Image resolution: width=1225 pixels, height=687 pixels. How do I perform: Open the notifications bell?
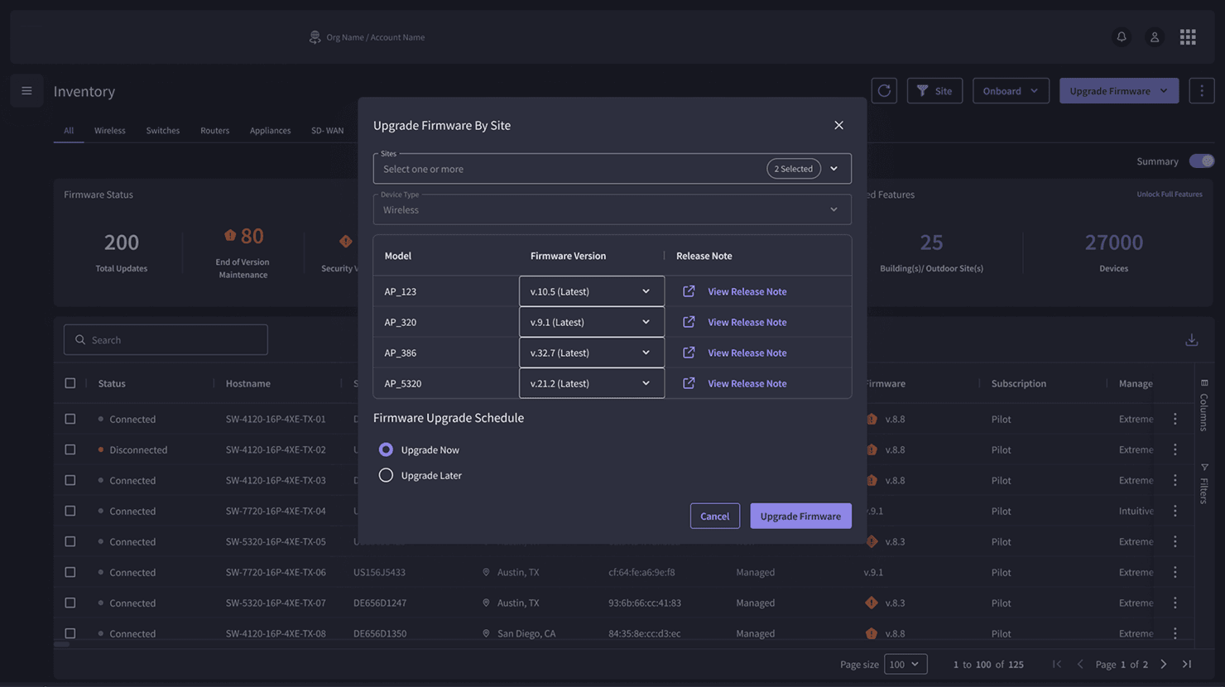coord(1122,37)
